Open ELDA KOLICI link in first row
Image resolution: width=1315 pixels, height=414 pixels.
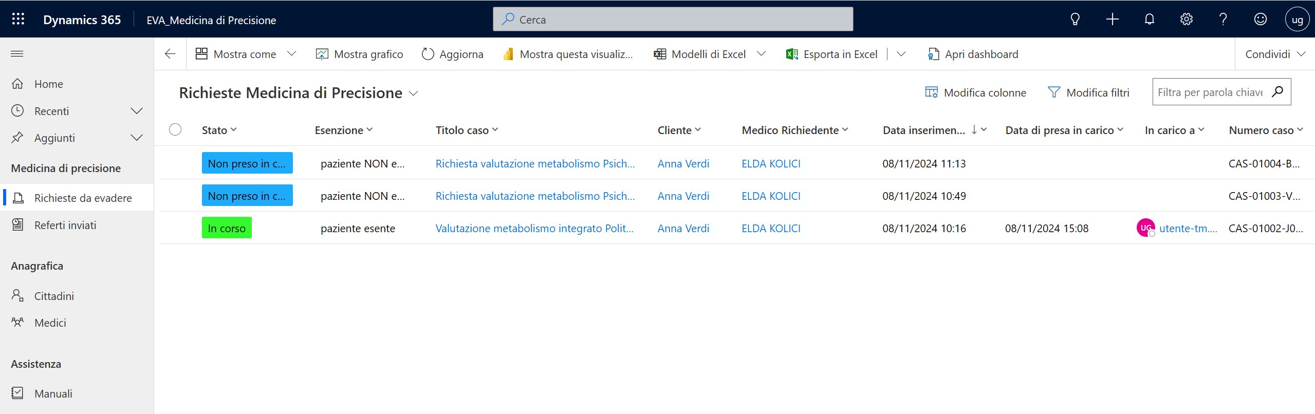pos(771,163)
